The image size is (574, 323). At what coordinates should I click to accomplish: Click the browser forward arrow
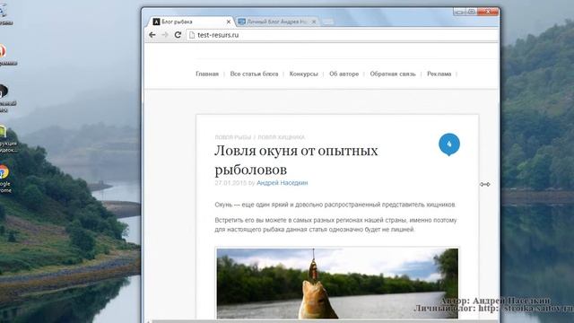[x=165, y=35]
